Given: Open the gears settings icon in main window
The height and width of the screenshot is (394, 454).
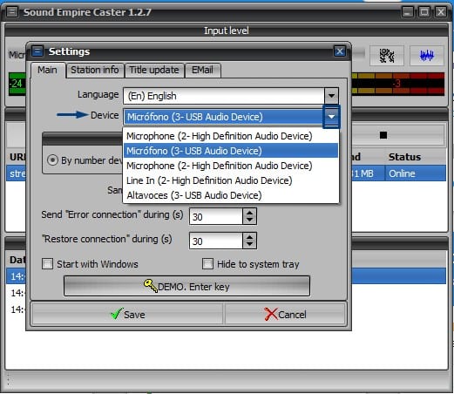Looking at the screenshot, I should (x=387, y=55).
